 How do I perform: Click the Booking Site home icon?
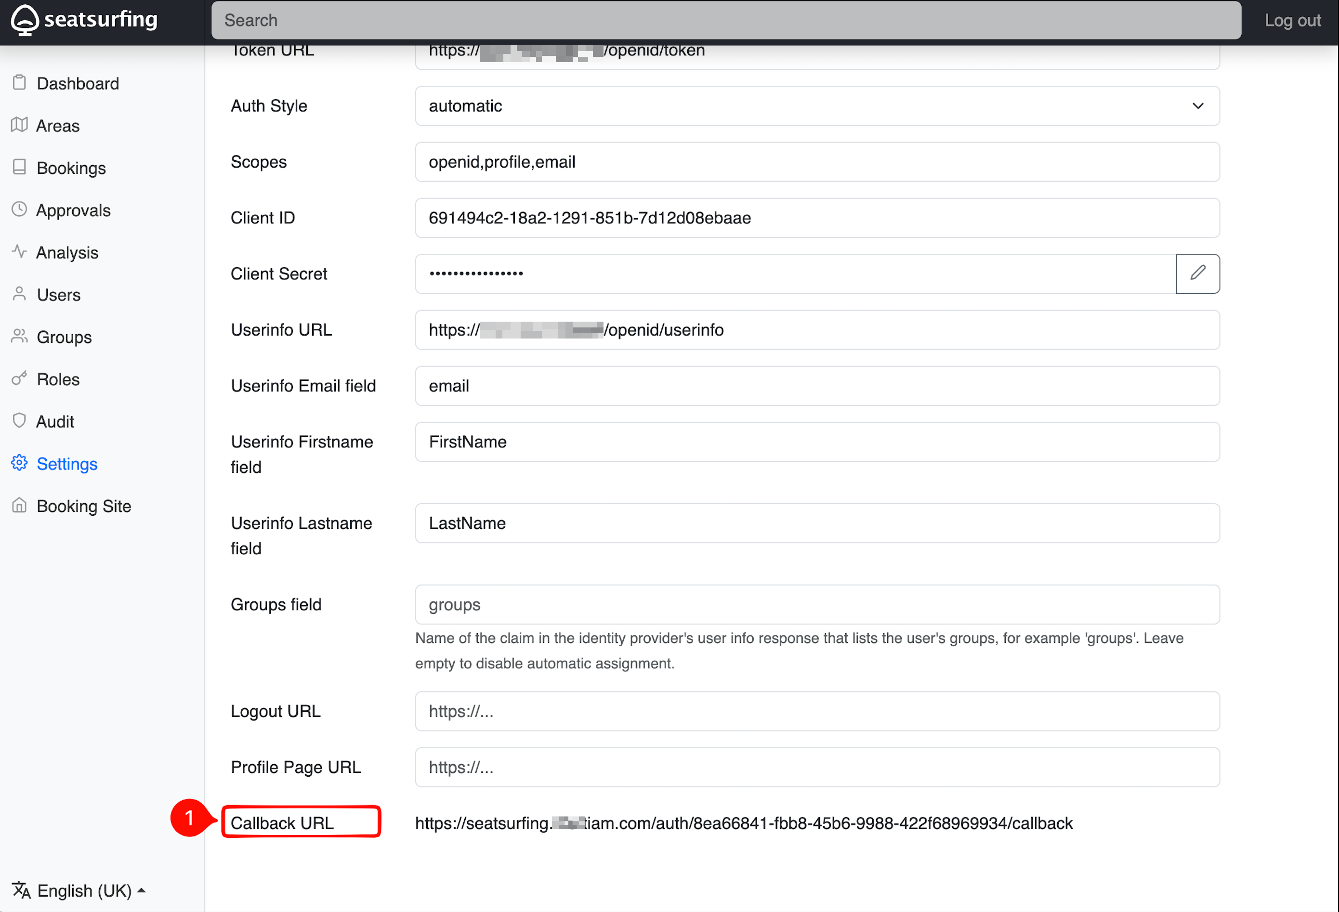point(20,505)
